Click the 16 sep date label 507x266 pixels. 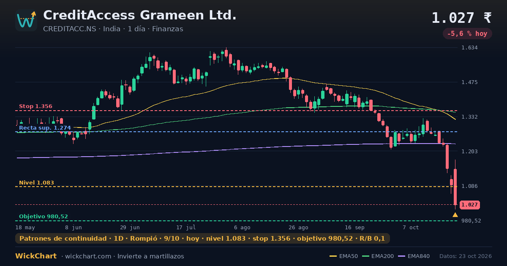(x=354, y=228)
